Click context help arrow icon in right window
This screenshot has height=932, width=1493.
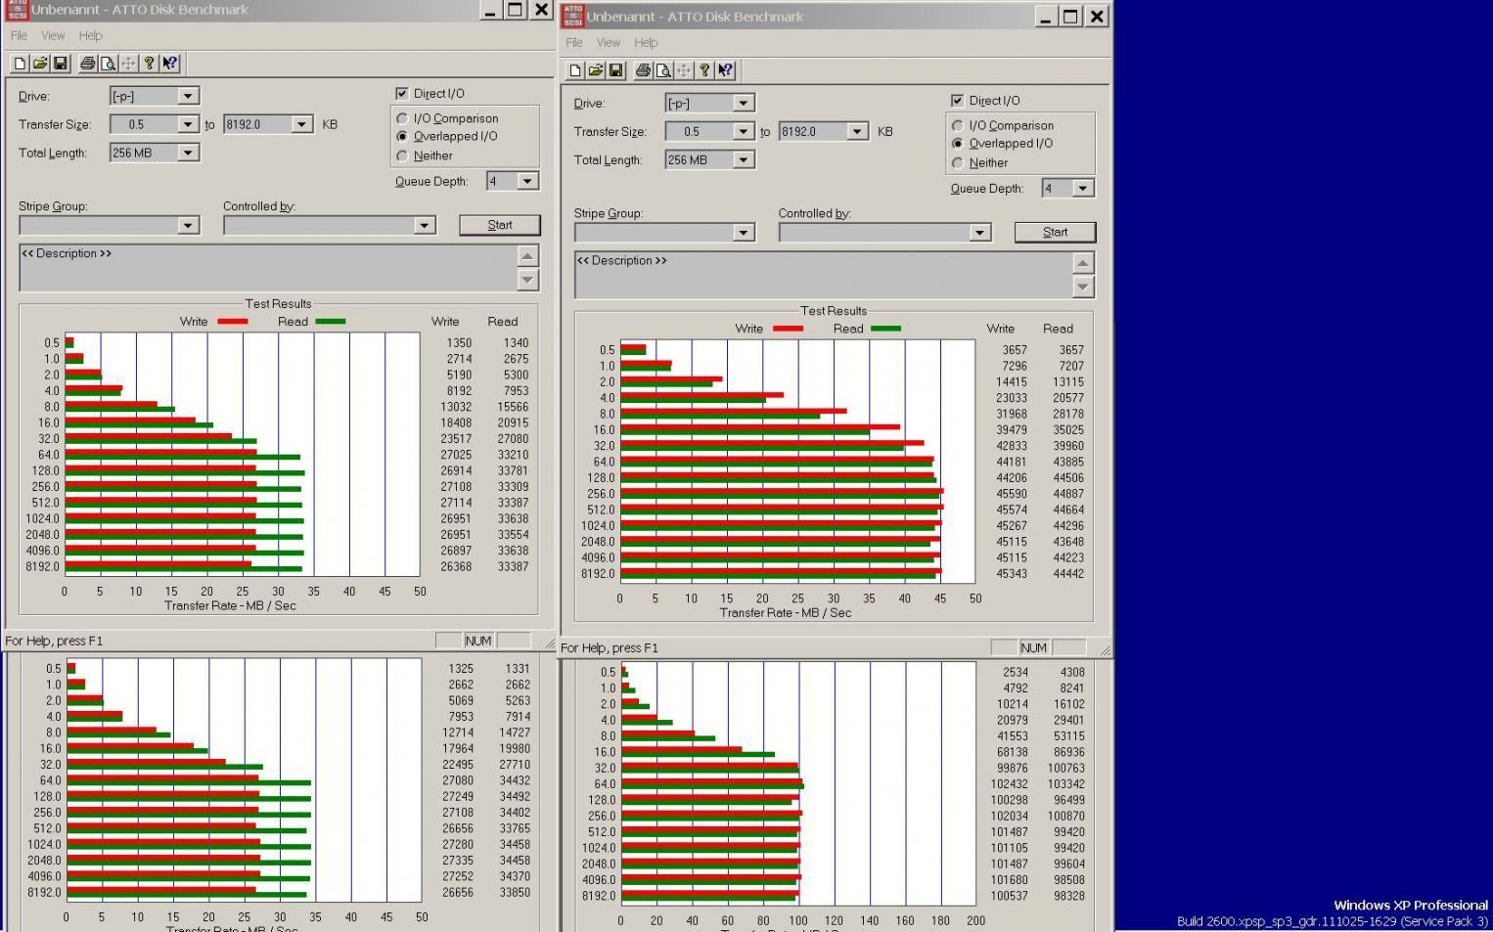(725, 70)
